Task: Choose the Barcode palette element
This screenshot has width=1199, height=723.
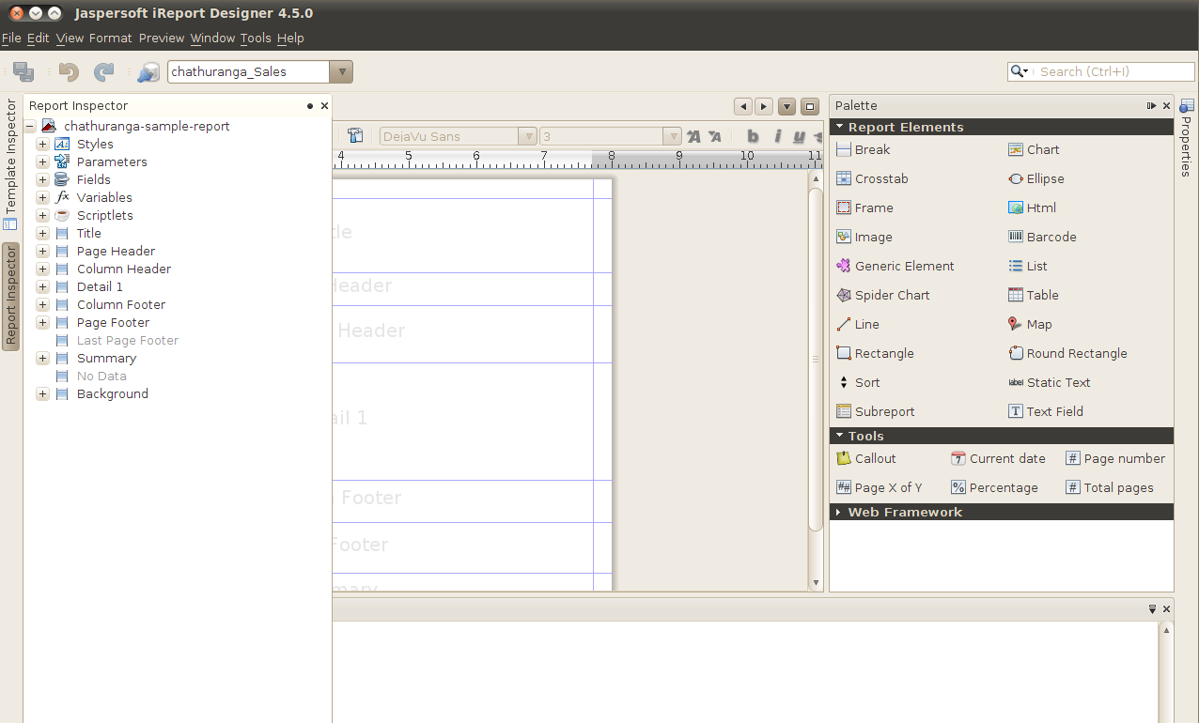Action: click(x=1042, y=237)
